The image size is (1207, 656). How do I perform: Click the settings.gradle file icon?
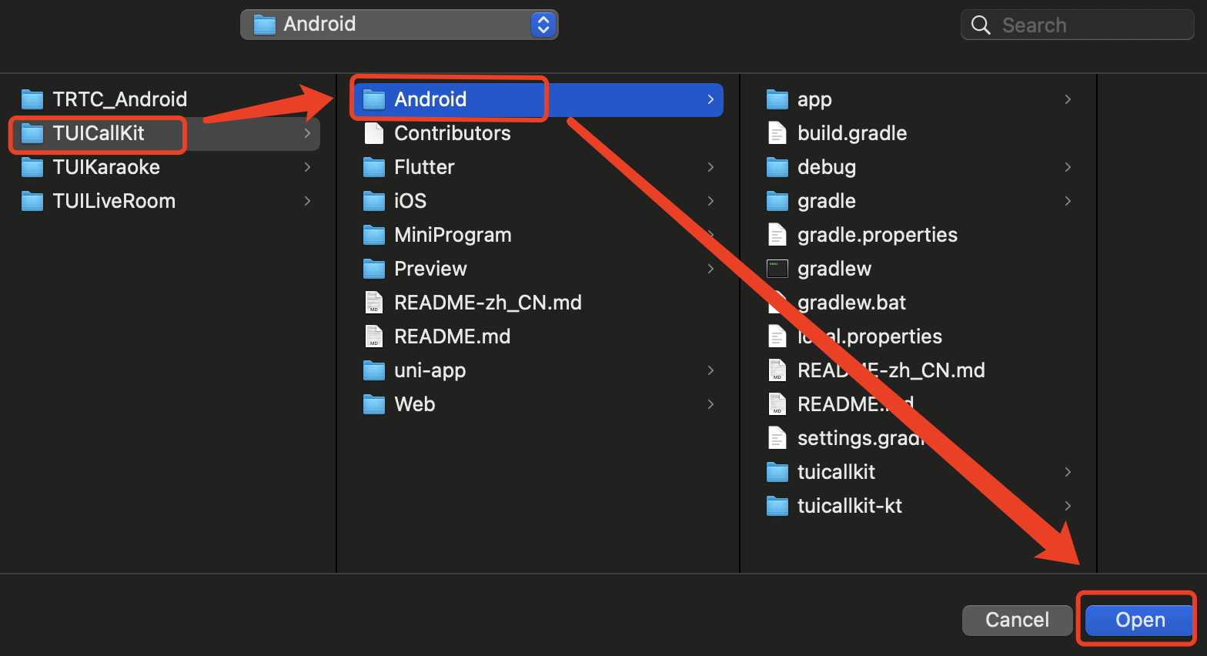tap(777, 438)
